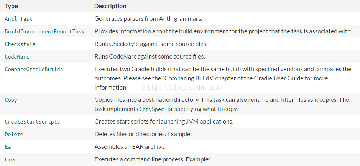Open the CreateStartScripts link
360x166 pixels.
(32, 122)
